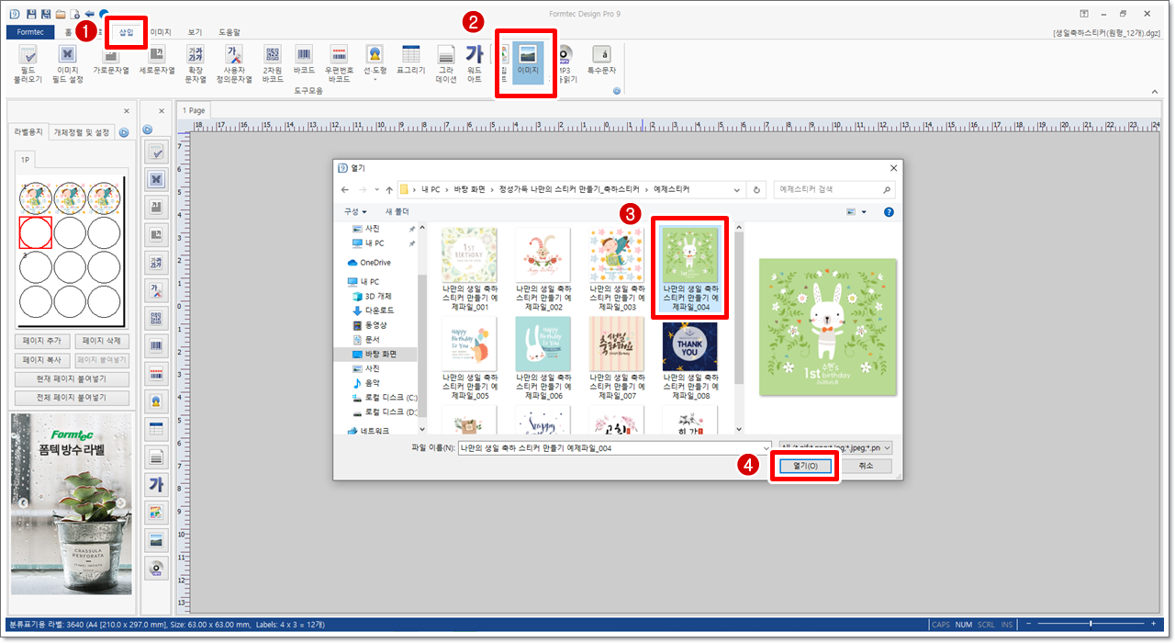Click the next arrow on Formtec ad banner
Screen dimensions: 1175x643
coord(121,503)
